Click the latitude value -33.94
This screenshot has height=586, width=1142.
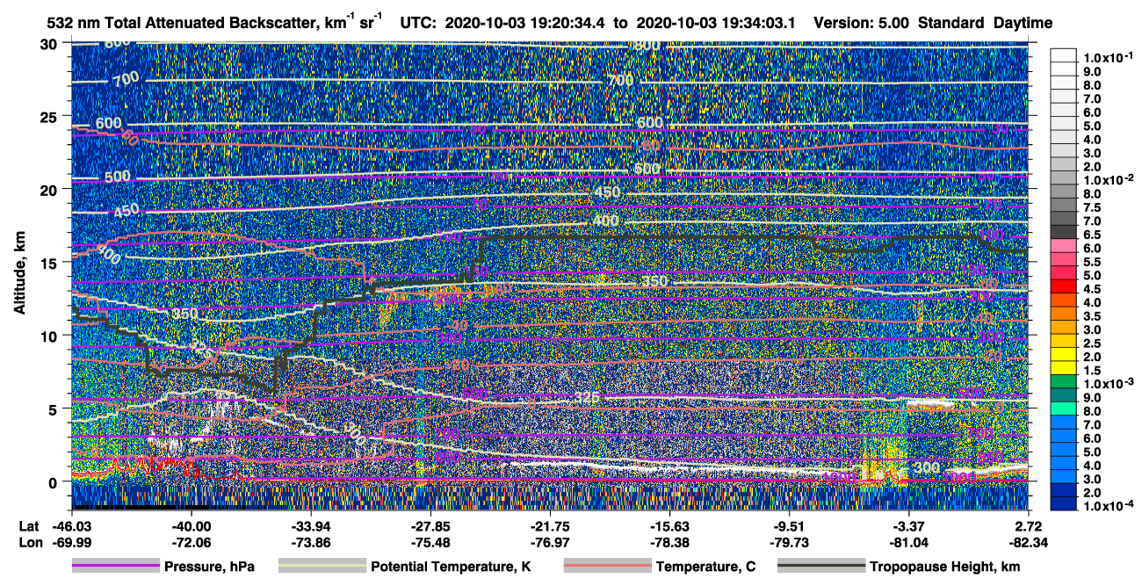pyautogui.click(x=310, y=526)
